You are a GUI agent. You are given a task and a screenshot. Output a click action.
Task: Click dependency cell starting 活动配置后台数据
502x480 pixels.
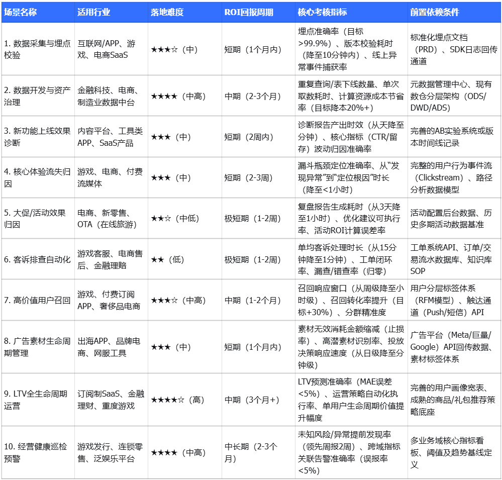tap(454, 218)
